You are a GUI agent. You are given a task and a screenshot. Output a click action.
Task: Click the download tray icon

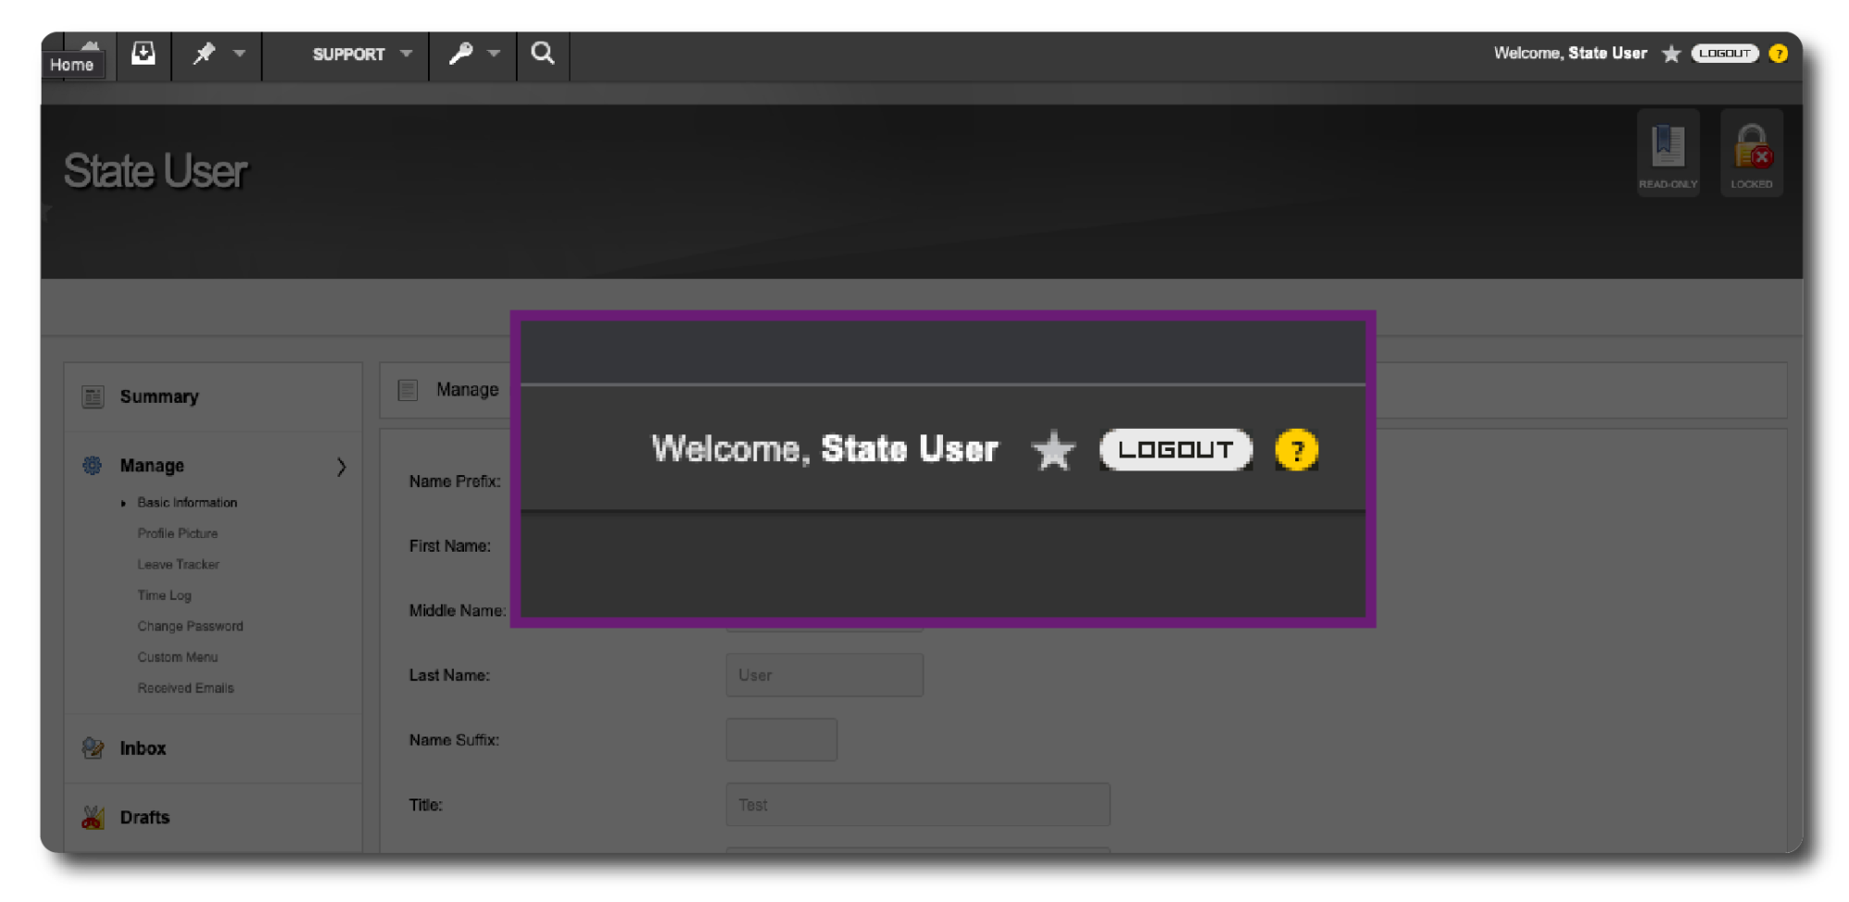pos(143,54)
